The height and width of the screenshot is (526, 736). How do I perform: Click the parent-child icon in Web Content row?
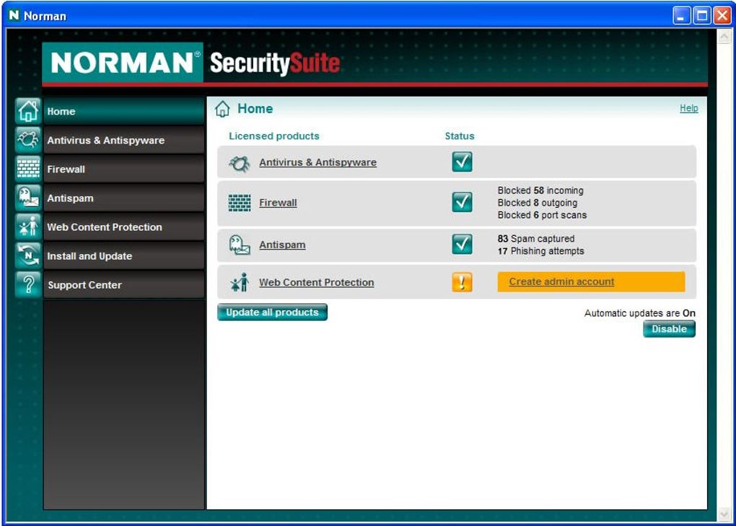[x=240, y=282]
